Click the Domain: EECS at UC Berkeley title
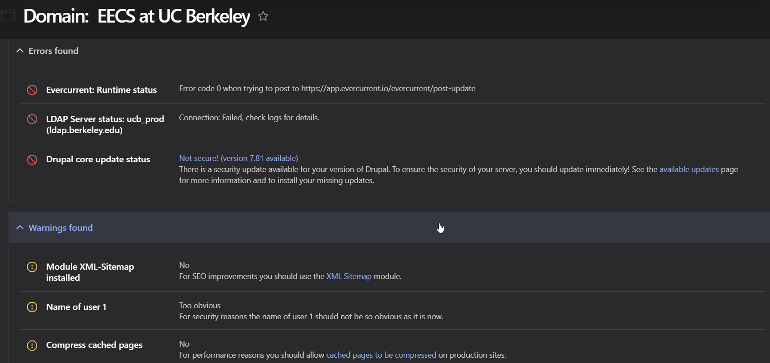770x363 pixels. (137, 16)
